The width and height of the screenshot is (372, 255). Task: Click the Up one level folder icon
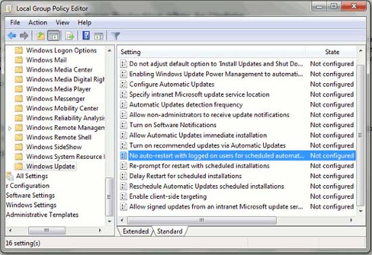coord(41,36)
